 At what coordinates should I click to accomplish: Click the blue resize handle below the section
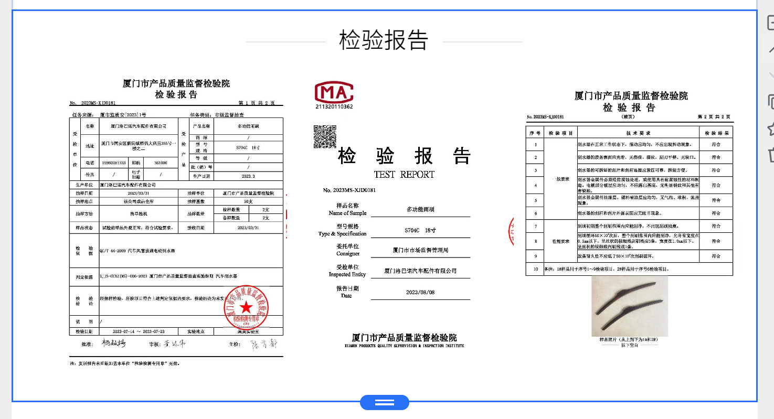tap(385, 402)
